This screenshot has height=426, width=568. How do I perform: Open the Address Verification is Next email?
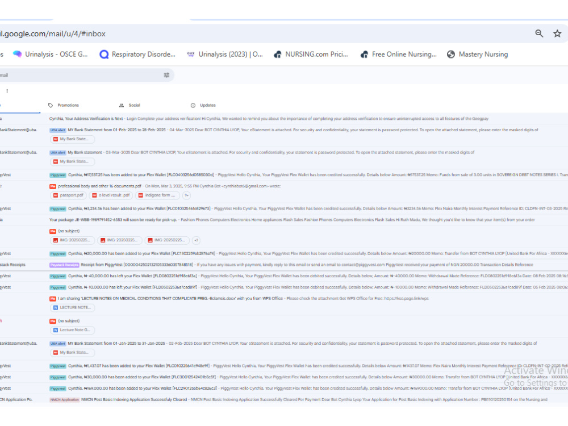pos(284,119)
